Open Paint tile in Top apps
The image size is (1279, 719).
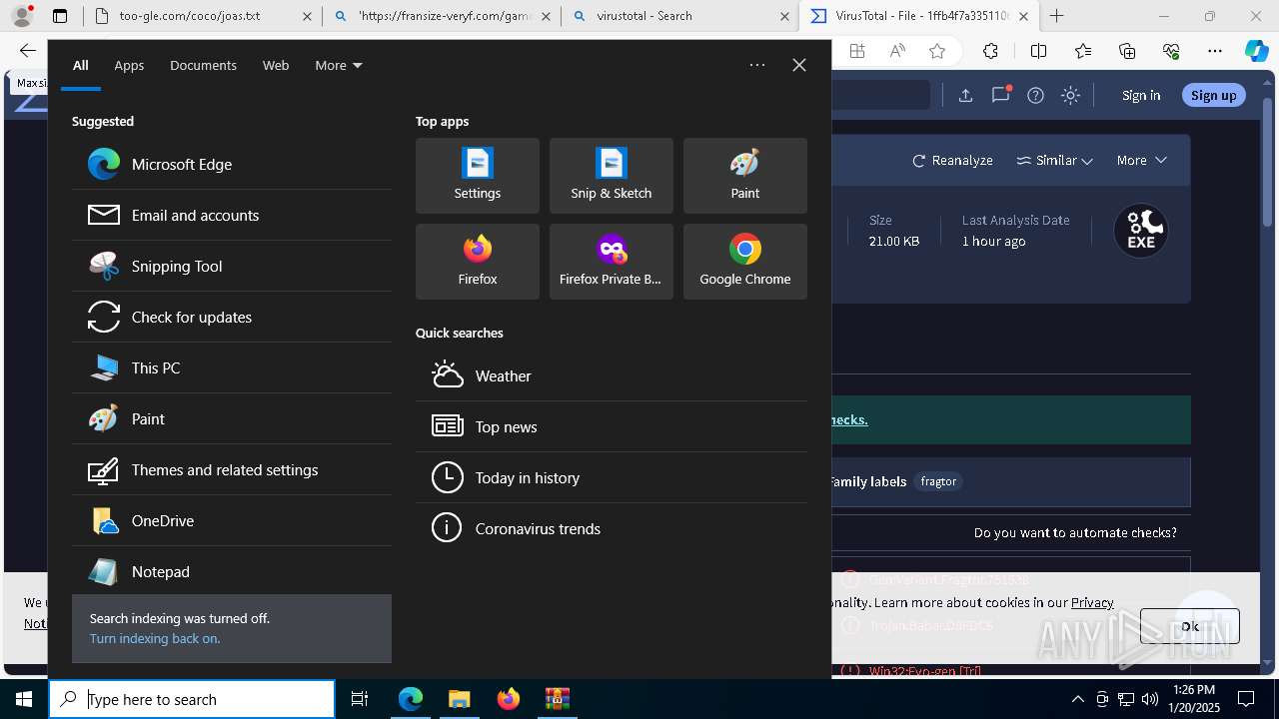[745, 176]
